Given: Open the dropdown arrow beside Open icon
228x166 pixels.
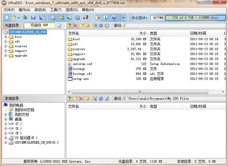Looking at the screenshot, I should [x=19, y=18].
